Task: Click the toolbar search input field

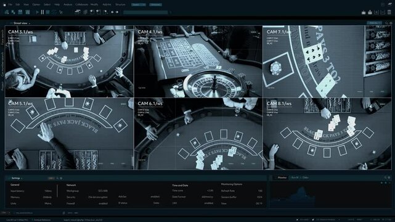Action: click(145, 12)
